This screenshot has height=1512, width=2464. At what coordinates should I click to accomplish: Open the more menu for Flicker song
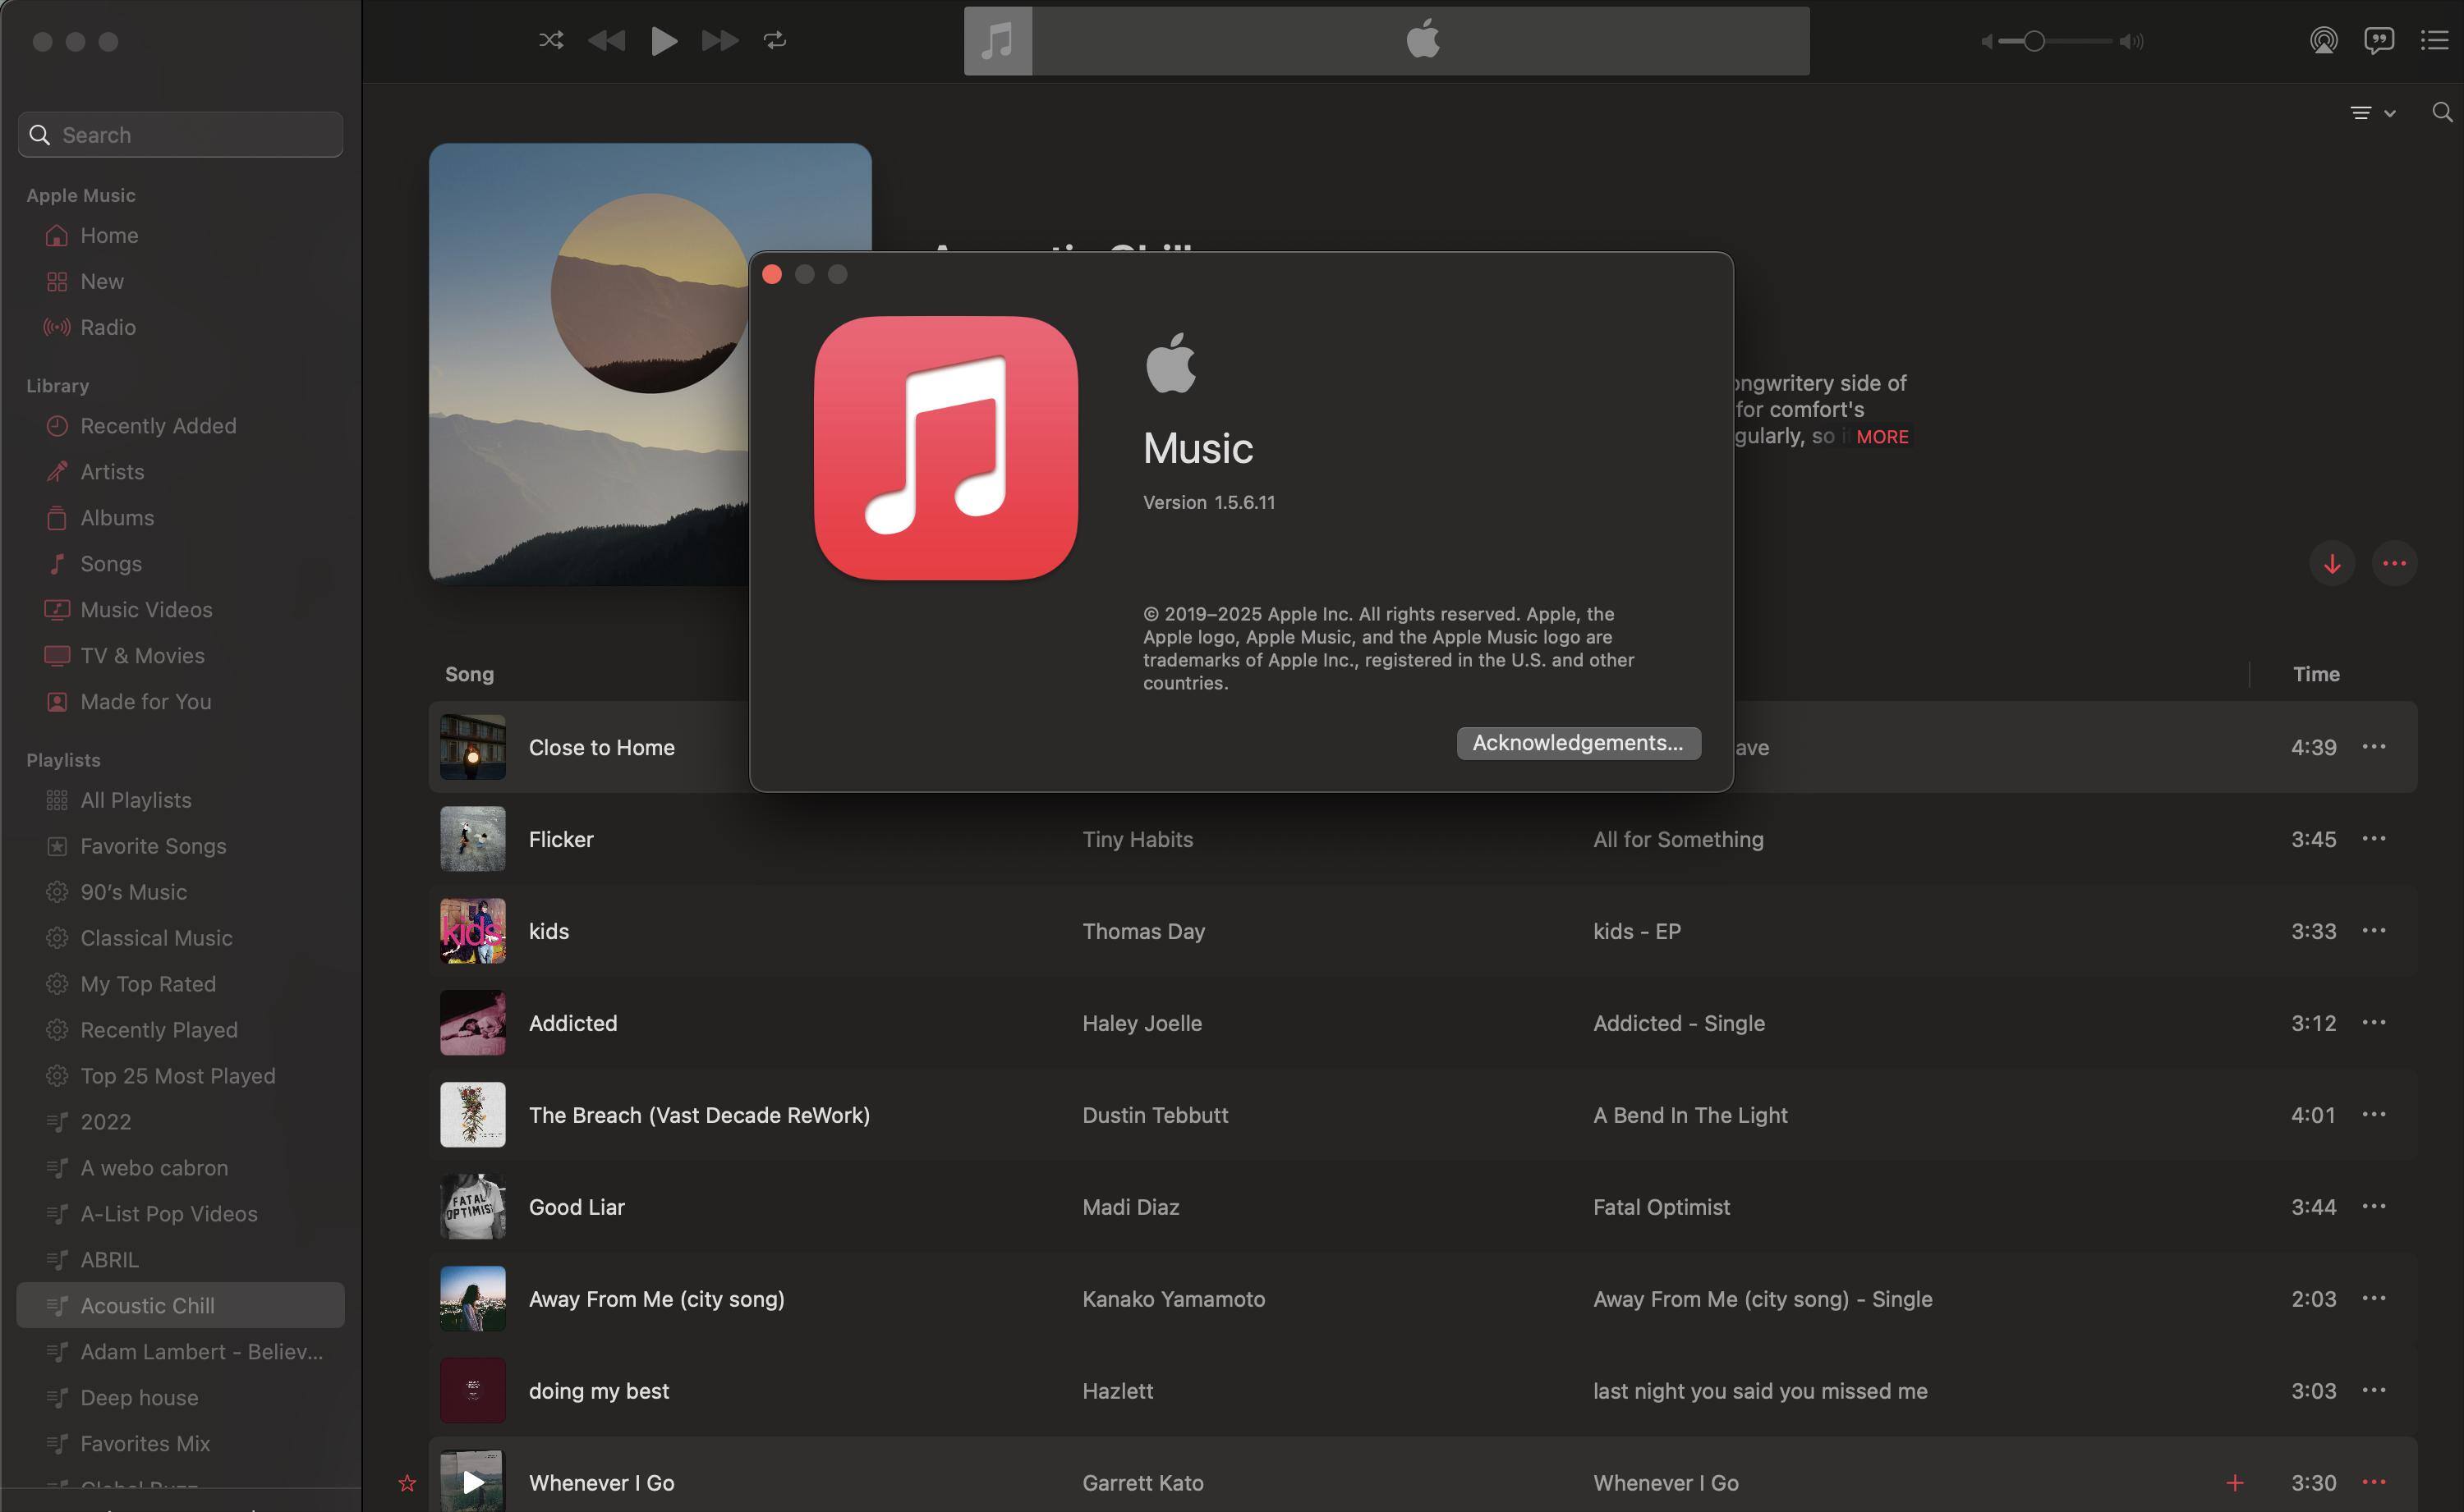point(2374,839)
